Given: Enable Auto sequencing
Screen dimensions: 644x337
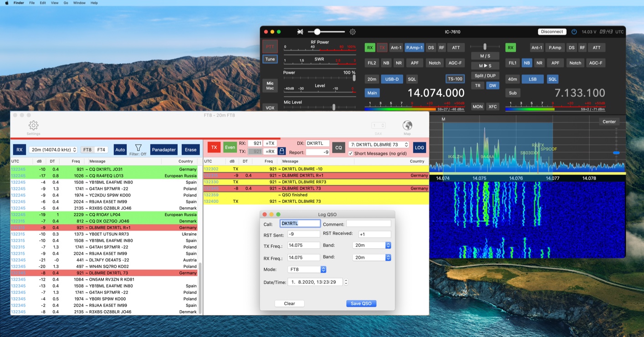Looking at the screenshot, I should tap(120, 149).
